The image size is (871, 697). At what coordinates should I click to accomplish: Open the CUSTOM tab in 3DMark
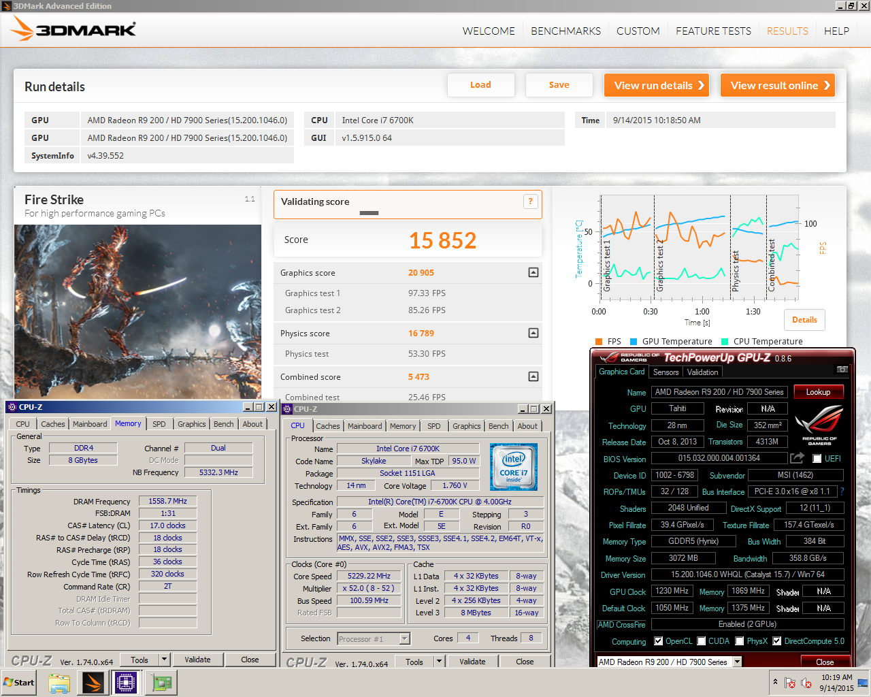point(638,31)
